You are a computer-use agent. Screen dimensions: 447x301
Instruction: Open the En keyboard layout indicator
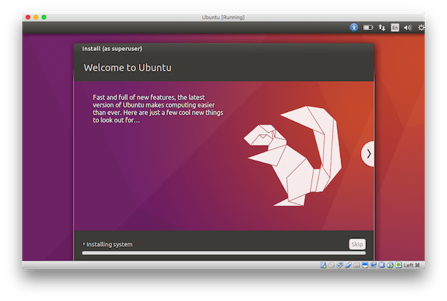[395, 27]
